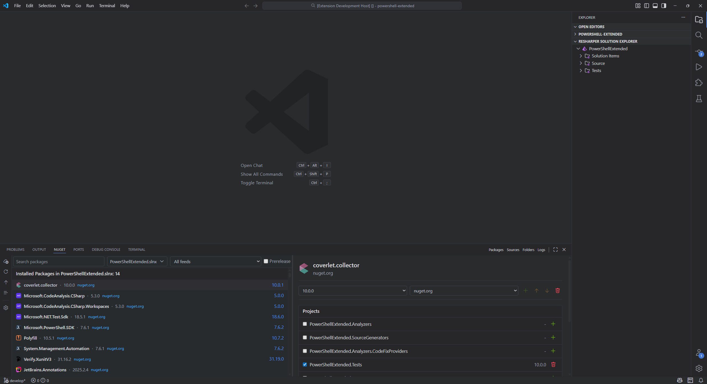Click the NuGet updates up-arrow icon

[x=6, y=282]
